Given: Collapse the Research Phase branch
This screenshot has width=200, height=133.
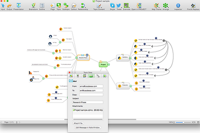Looking at the screenshot, I should [x=76, y=58].
